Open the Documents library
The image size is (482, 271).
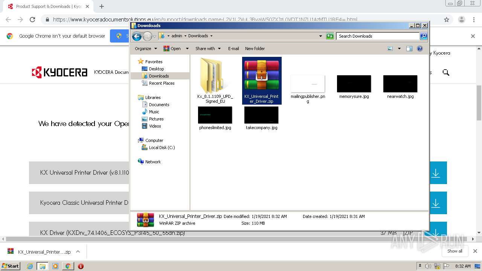coord(159,105)
